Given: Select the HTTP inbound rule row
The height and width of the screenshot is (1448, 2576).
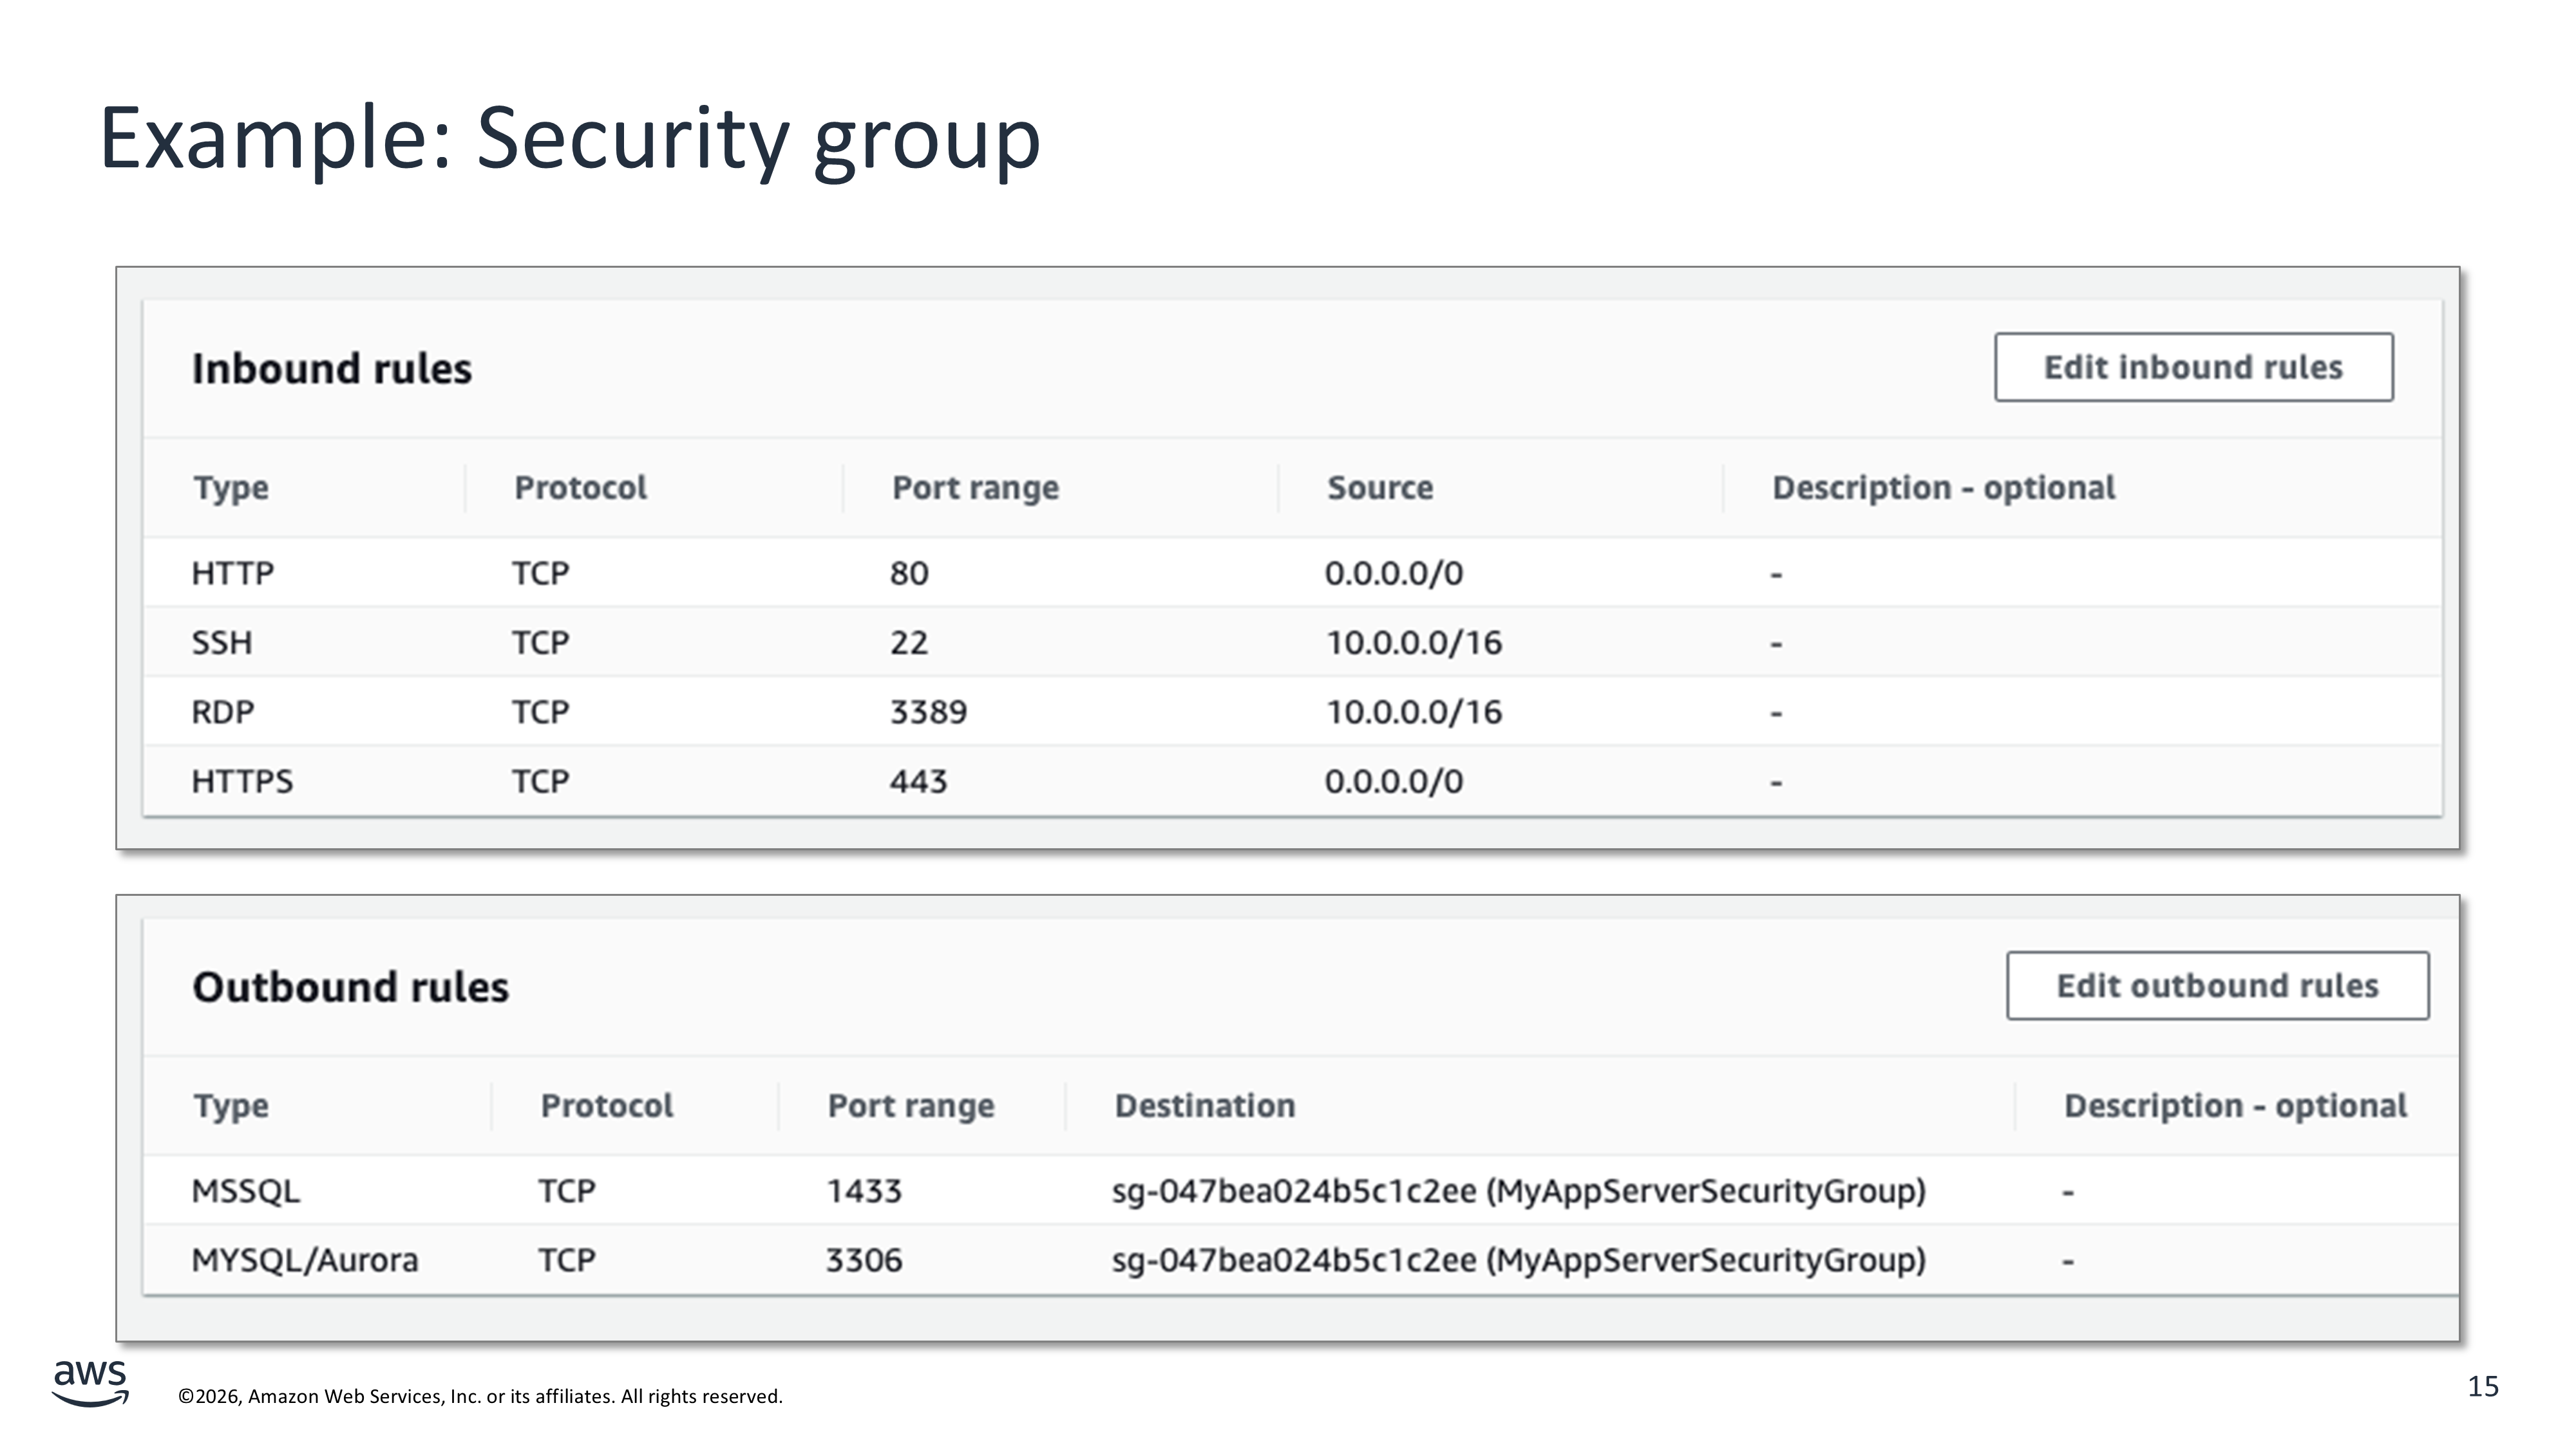Looking at the screenshot, I should [x=233, y=573].
